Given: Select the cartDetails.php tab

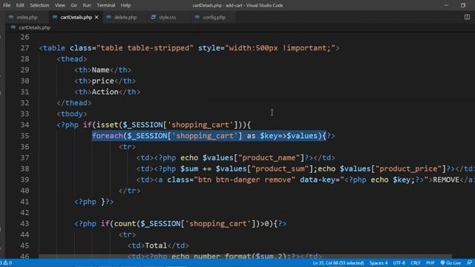Looking at the screenshot, I should click(x=76, y=17).
